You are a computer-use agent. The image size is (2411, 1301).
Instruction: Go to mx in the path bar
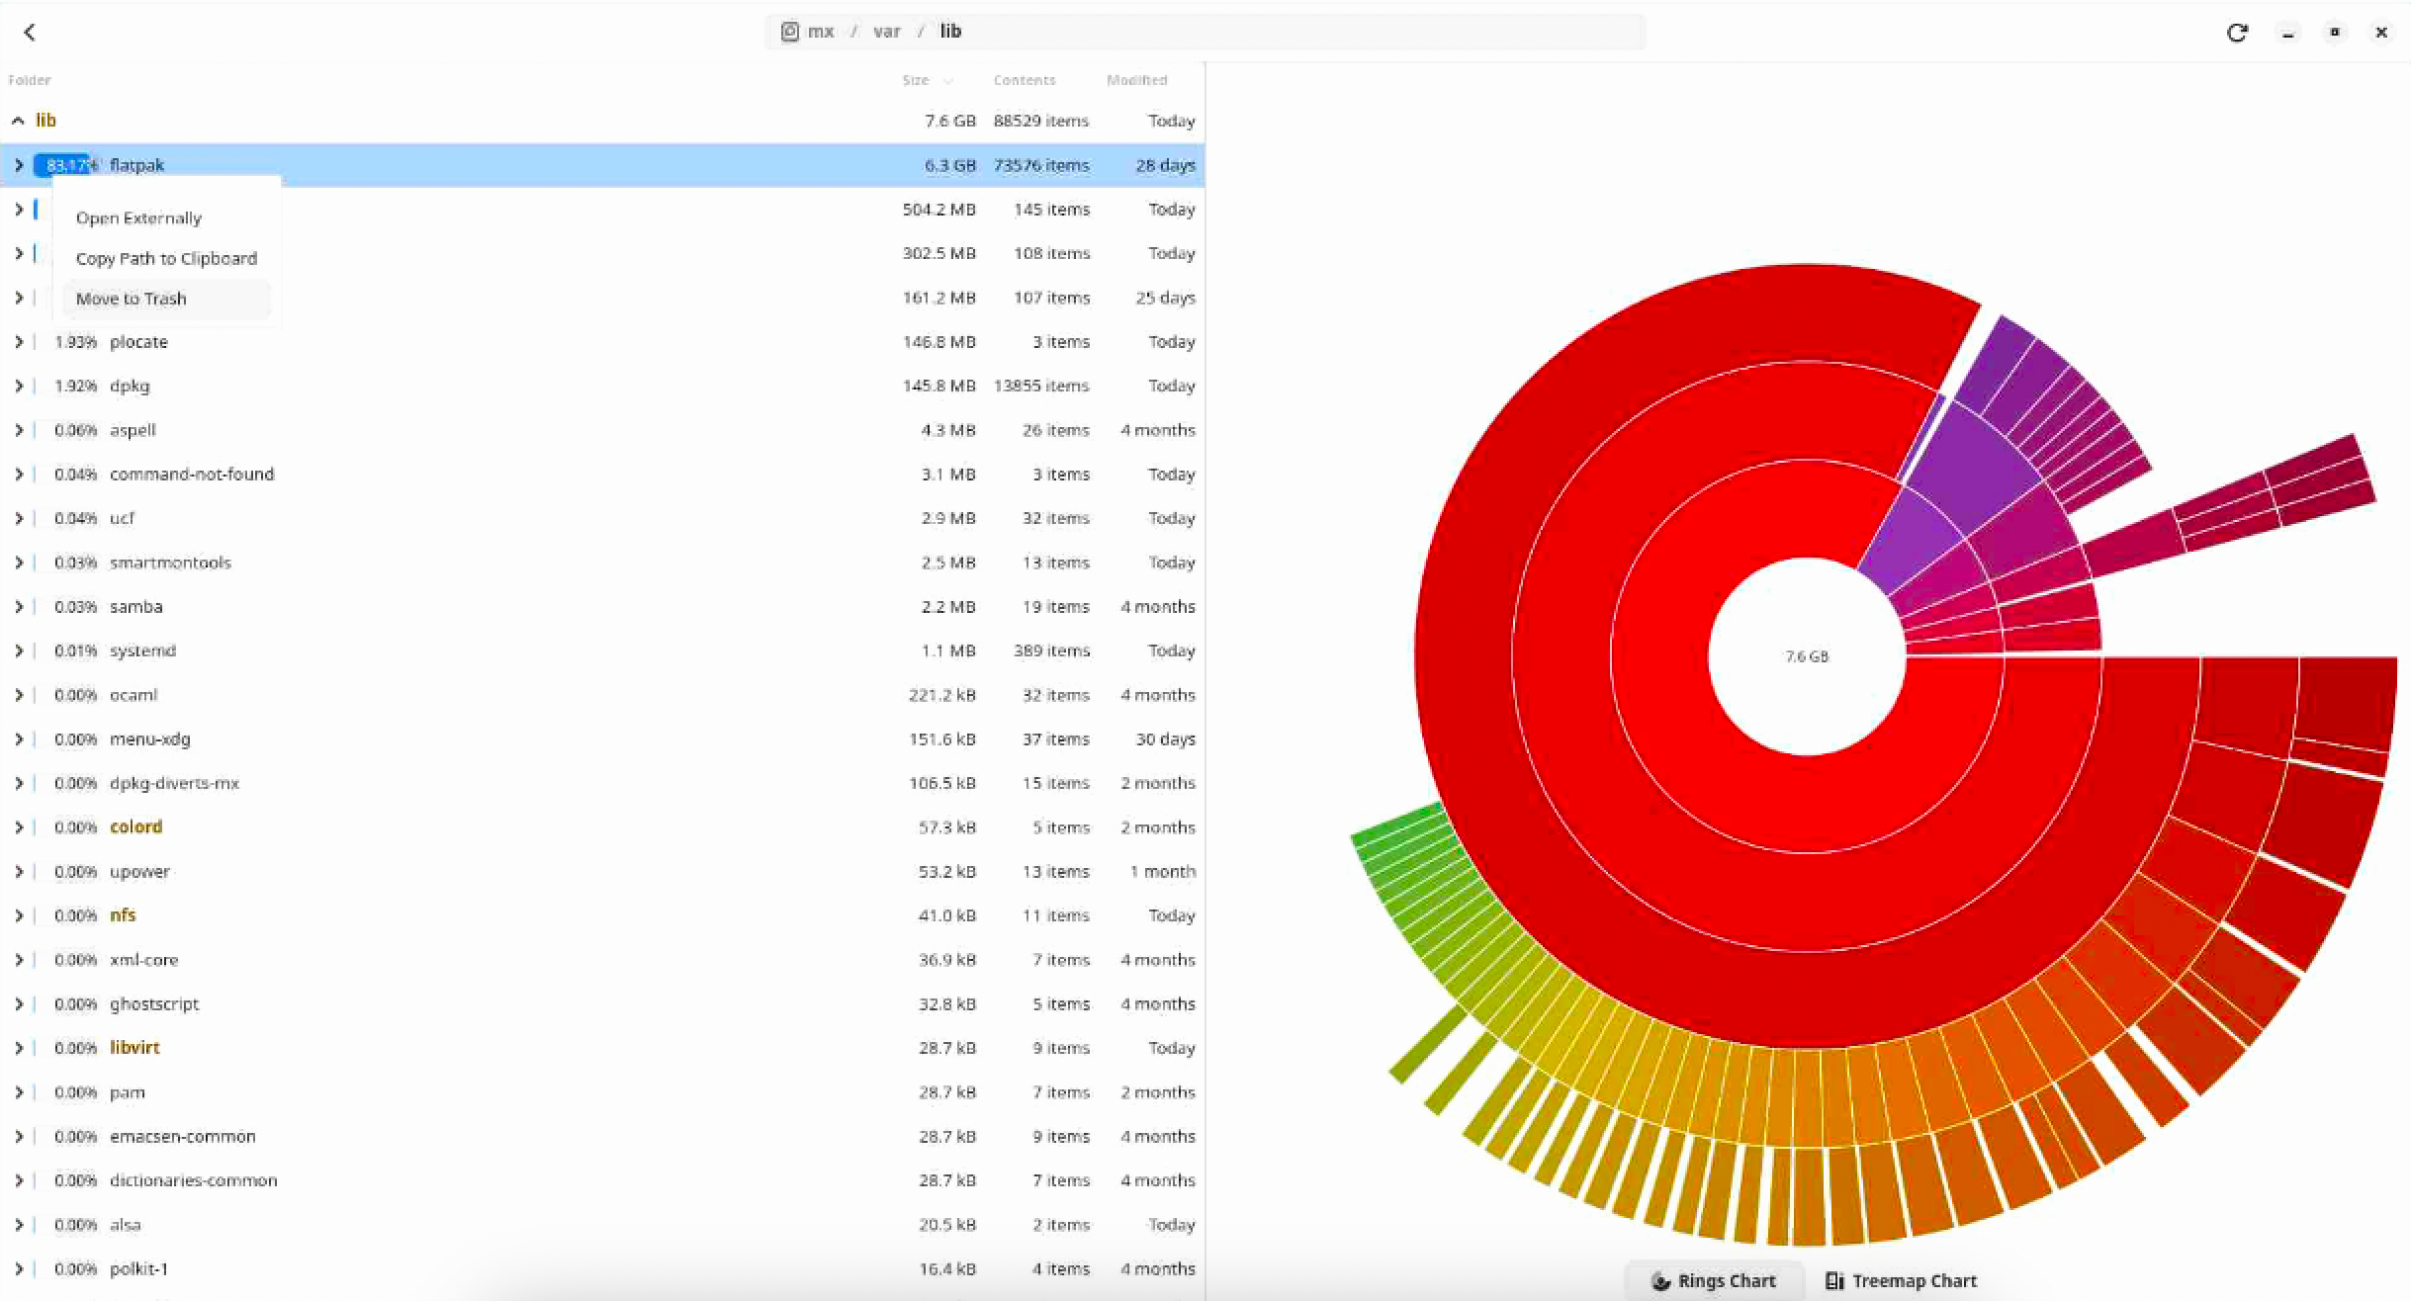pyautogui.click(x=821, y=32)
